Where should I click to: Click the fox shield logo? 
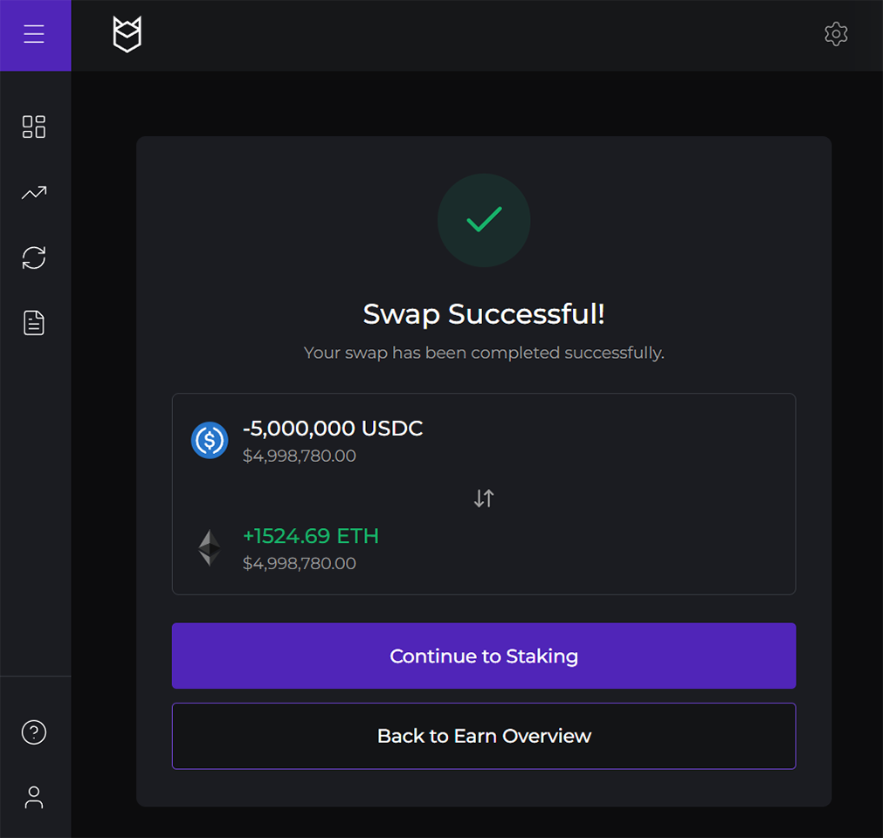coord(127,35)
